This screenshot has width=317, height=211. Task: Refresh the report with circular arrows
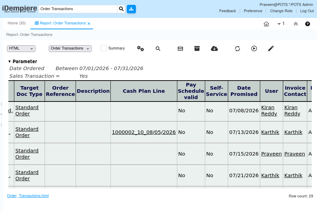tap(237, 48)
